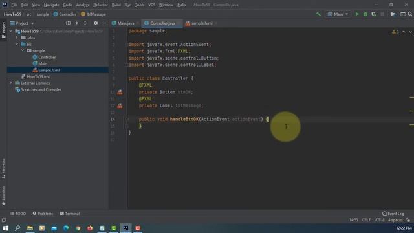The height and width of the screenshot is (233, 414).
Task: Open the Code menu
Action: (67, 5)
